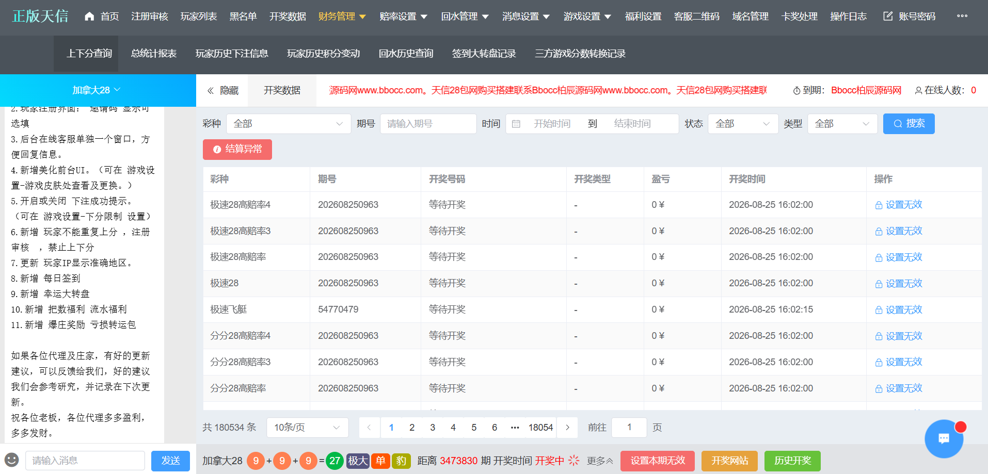Click the green 历史开奖 button
Screen dimensions: 988x474
pyautogui.click(x=792, y=461)
